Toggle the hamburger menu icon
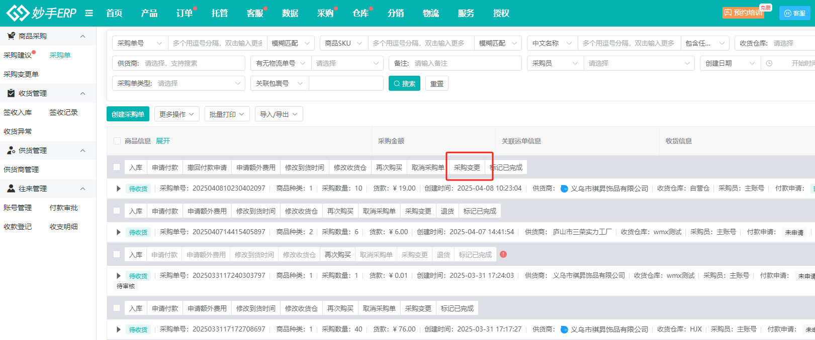This screenshot has height=340, width=815. (89, 13)
